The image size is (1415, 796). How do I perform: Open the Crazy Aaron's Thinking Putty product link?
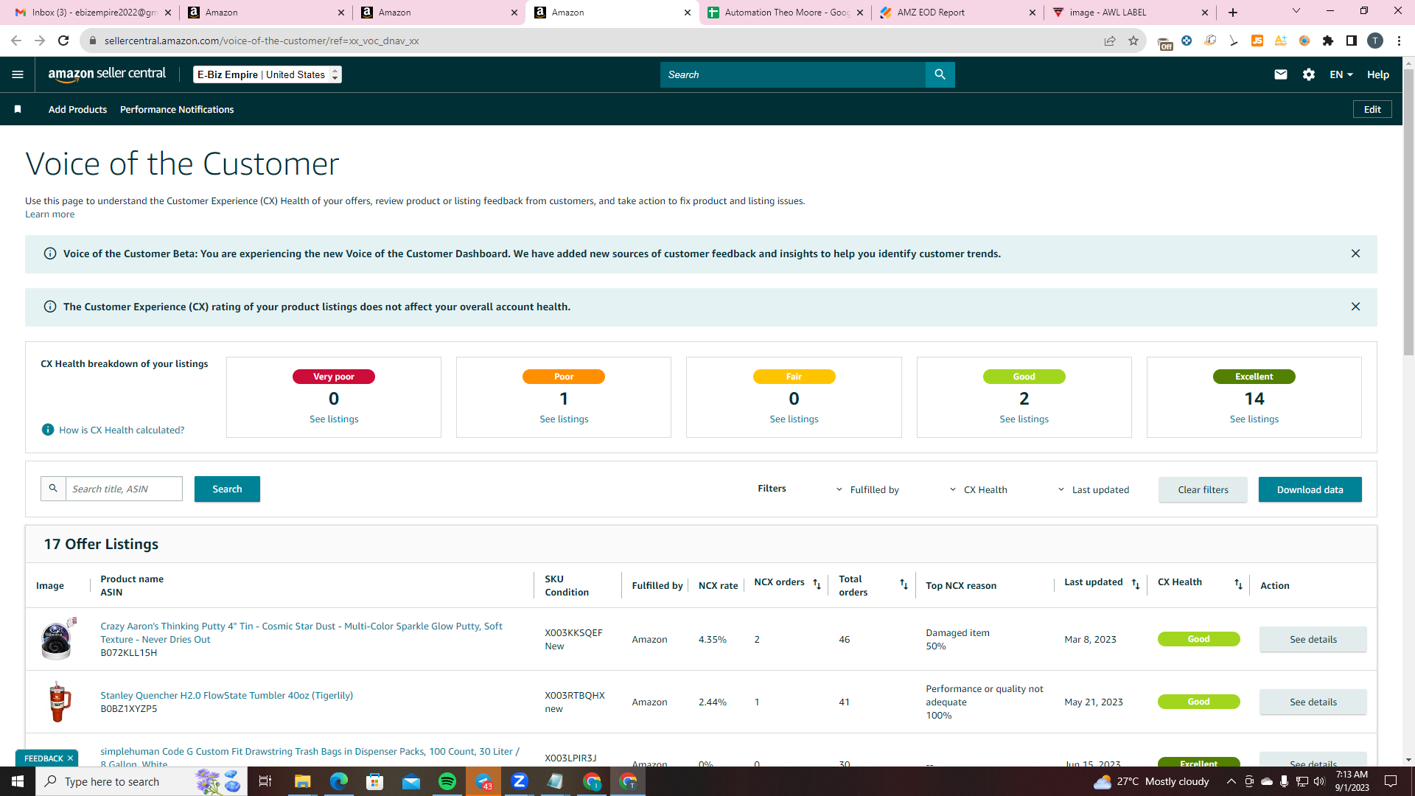301,632
